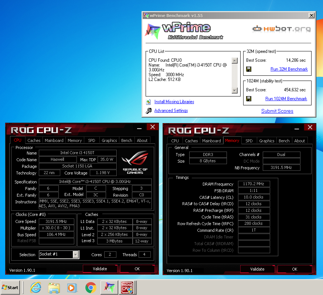
Task: Open Mainboard tab in right CPU-Z
Action: (211, 141)
